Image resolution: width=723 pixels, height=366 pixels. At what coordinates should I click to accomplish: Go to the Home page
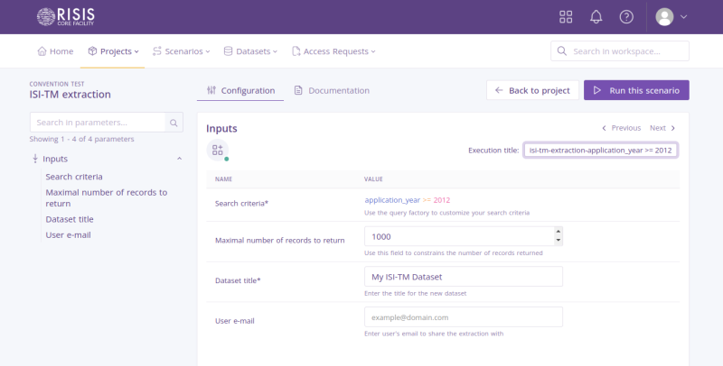point(55,51)
